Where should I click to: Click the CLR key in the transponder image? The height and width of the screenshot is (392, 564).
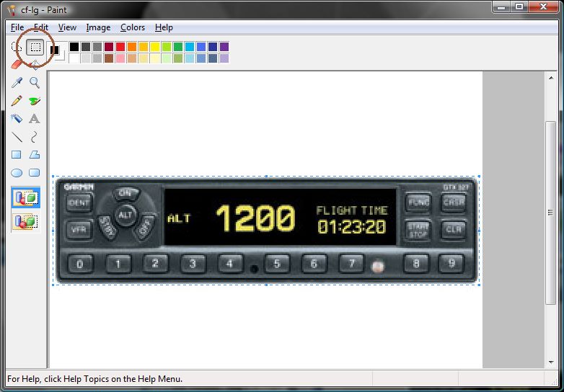click(x=453, y=230)
